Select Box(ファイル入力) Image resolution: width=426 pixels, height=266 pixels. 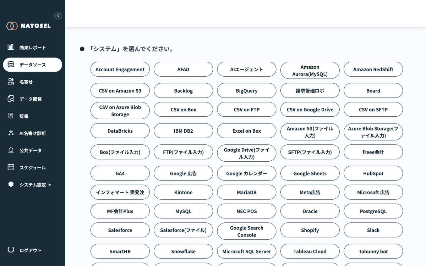click(120, 152)
